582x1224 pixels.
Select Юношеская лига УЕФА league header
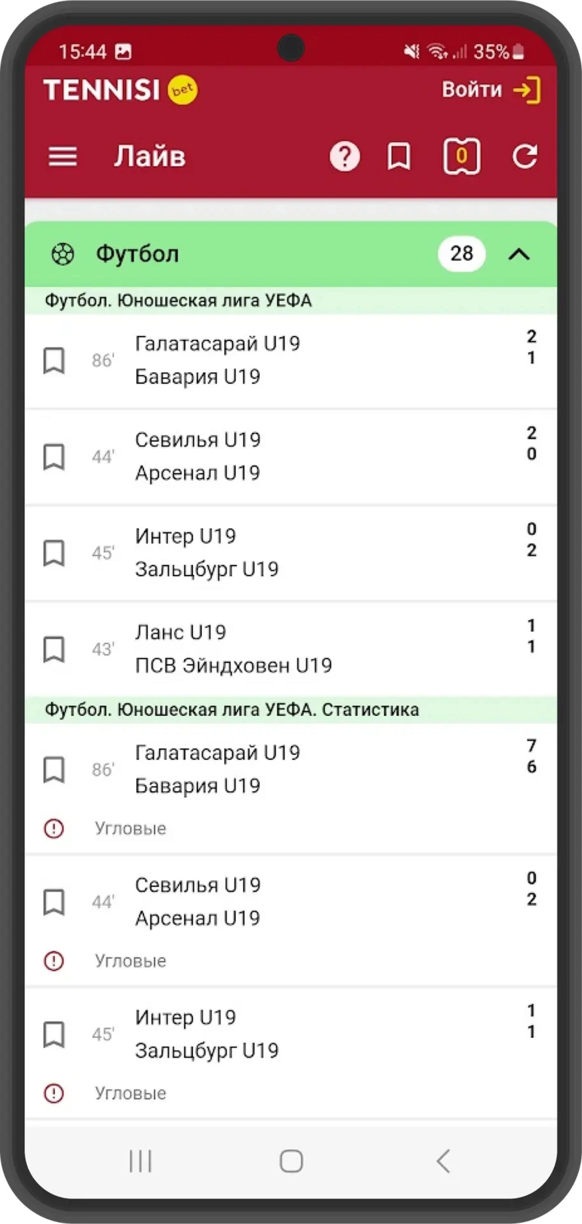tap(290, 300)
